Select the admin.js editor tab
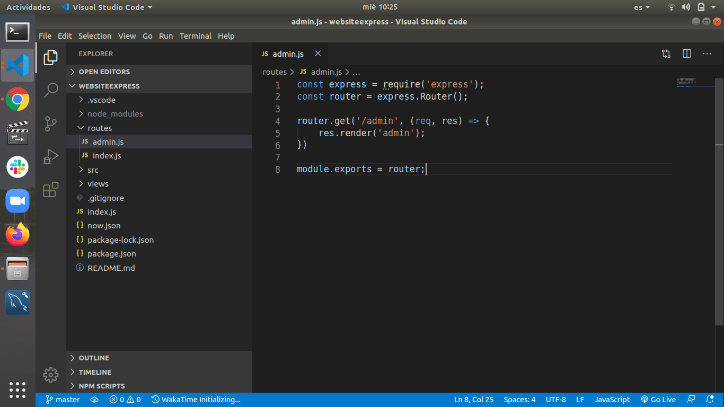The width and height of the screenshot is (724, 407). pos(290,54)
